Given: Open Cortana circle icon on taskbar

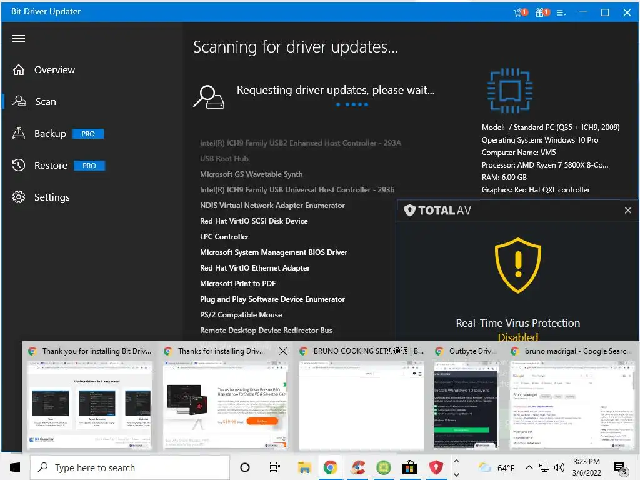Looking at the screenshot, I should pos(245,467).
